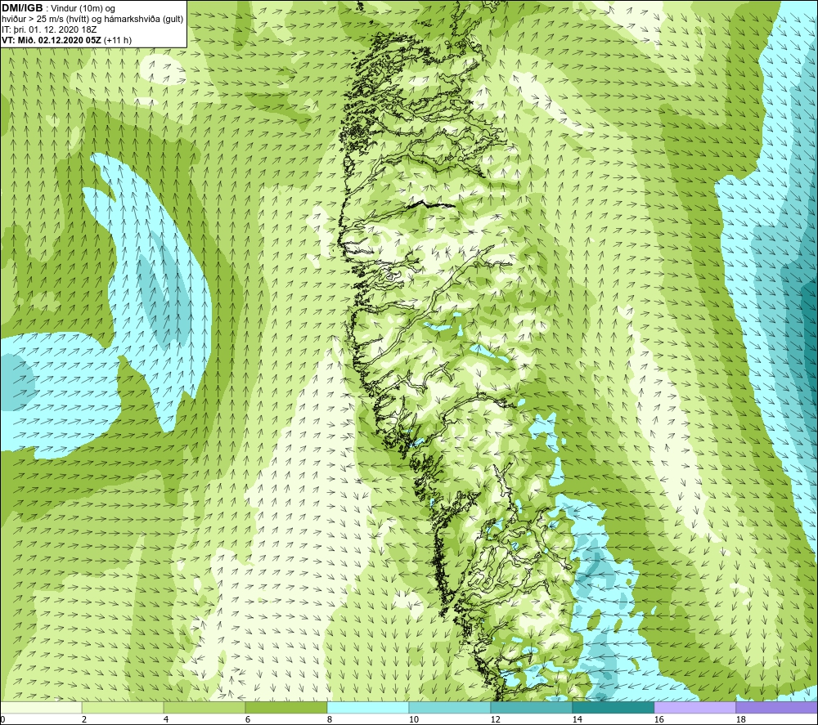
Task: Click the "14" scale label
Action: 577,720
